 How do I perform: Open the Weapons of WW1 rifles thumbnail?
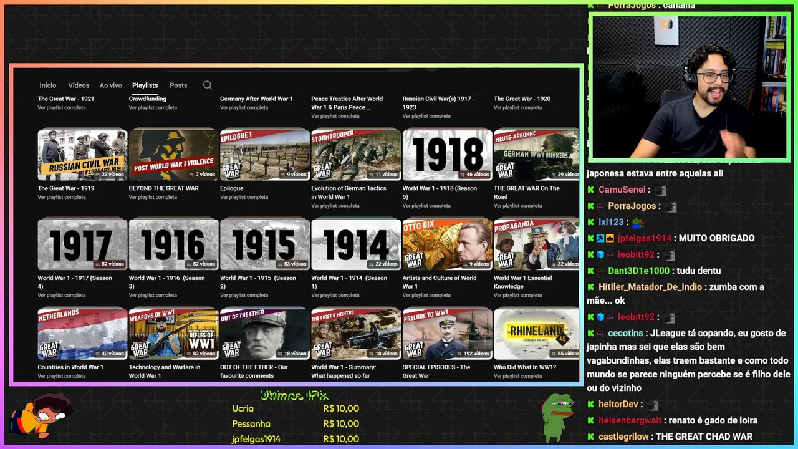click(x=173, y=334)
